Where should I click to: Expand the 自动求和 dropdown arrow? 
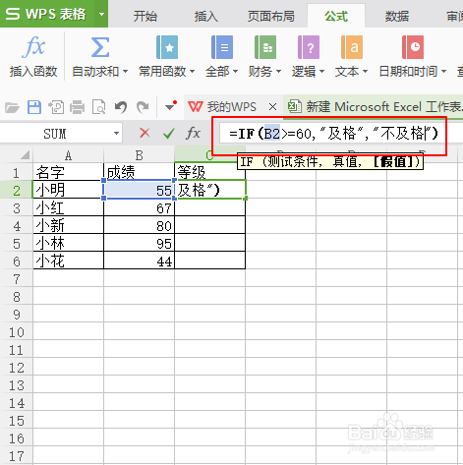click(x=125, y=71)
